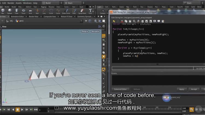The image size is (205, 115).
Task: Open the Deform shelf tab
Action: [28, 7]
